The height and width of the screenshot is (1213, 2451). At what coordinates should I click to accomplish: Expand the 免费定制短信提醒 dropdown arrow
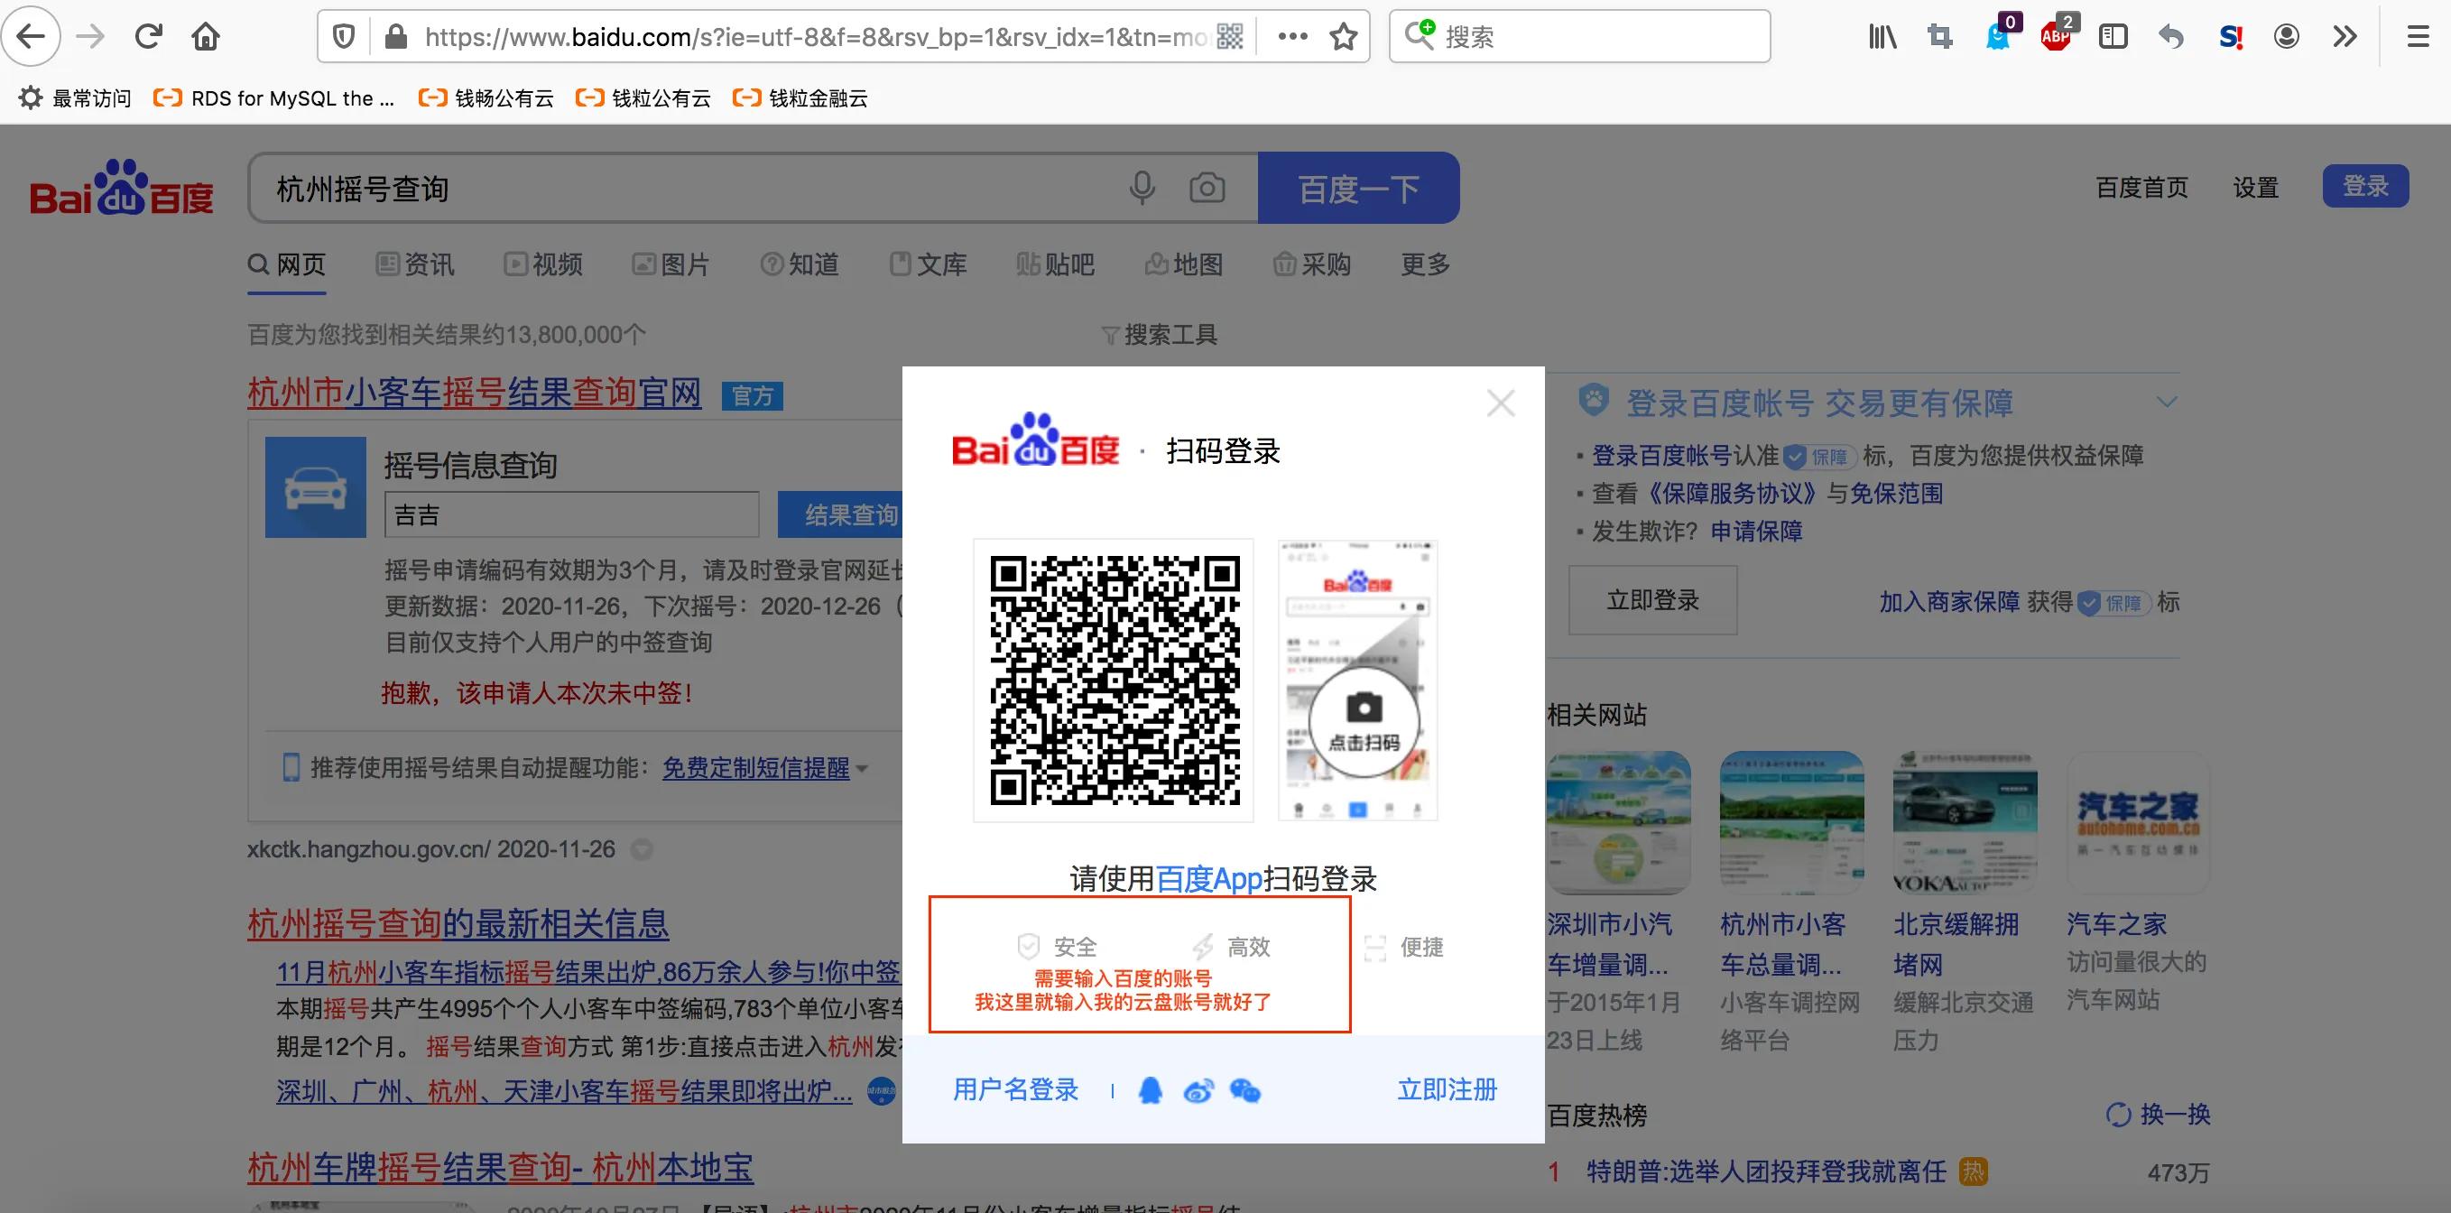(862, 769)
